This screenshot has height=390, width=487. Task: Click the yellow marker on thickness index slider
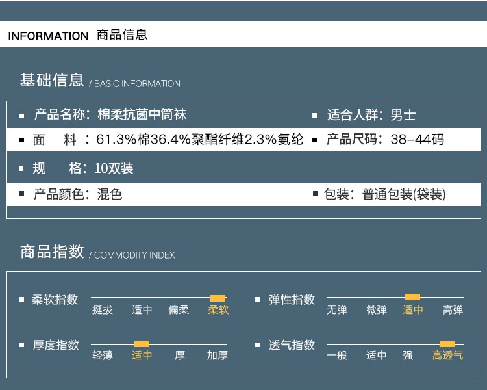click(142, 344)
